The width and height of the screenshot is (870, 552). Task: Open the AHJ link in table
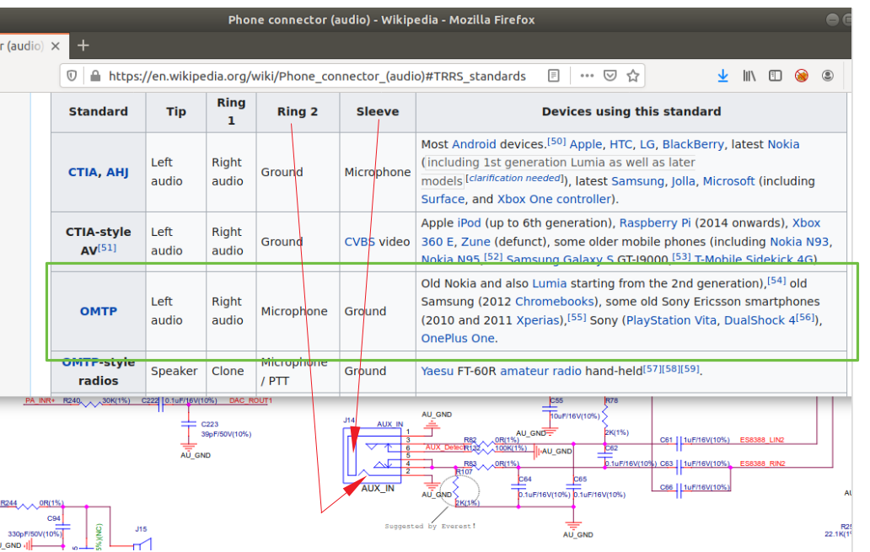click(117, 172)
